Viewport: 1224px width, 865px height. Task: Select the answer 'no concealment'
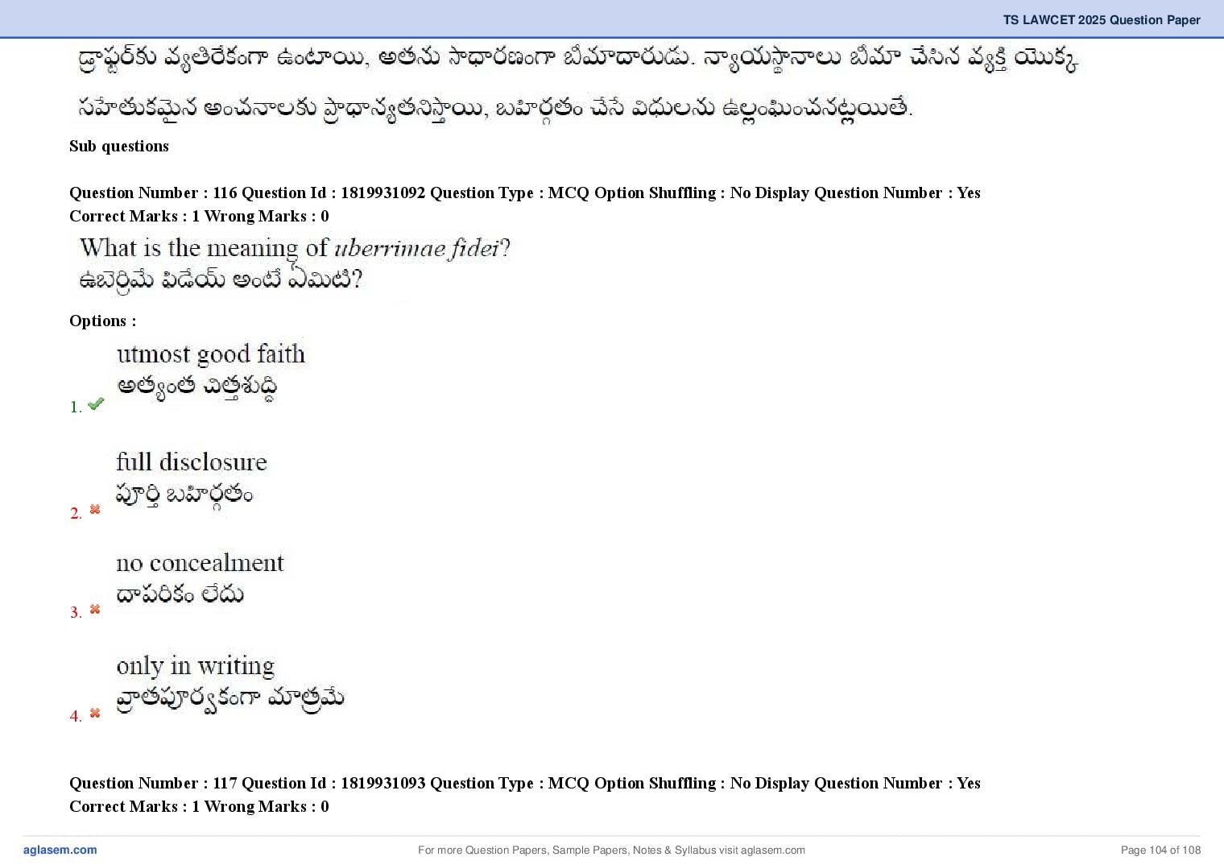pyautogui.click(x=200, y=562)
